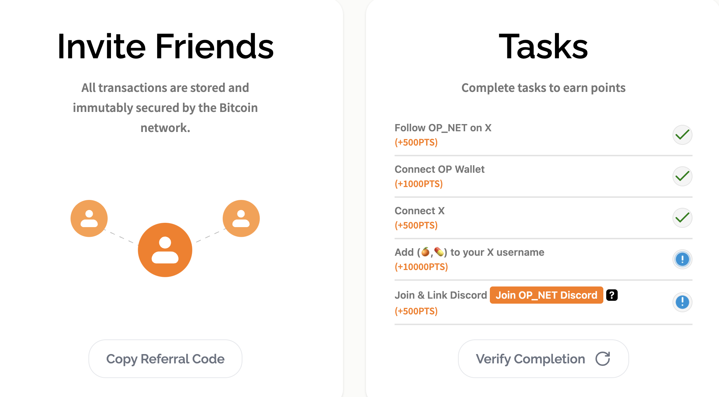
Task: Click the Add emojis to X username task
Action: pyautogui.click(x=469, y=253)
